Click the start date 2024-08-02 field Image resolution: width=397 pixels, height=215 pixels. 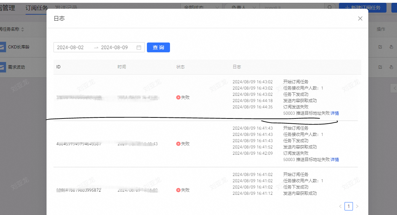tap(71, 47)
